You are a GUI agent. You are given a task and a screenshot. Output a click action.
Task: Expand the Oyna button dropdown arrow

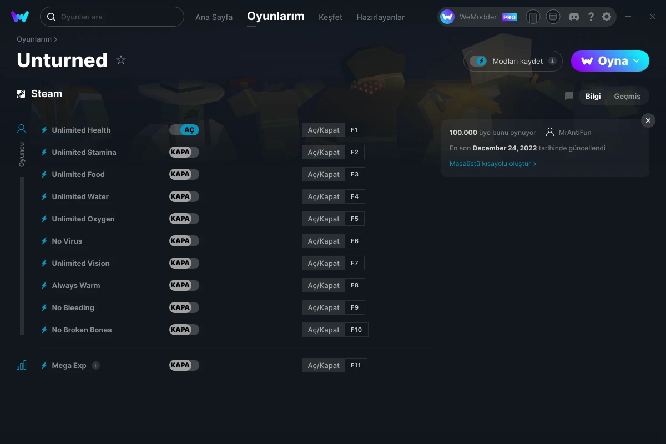click(637, 60)
